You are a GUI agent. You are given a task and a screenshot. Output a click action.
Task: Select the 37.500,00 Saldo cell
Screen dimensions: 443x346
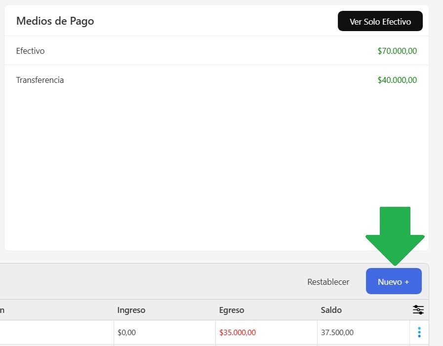[x=337, y=333]
